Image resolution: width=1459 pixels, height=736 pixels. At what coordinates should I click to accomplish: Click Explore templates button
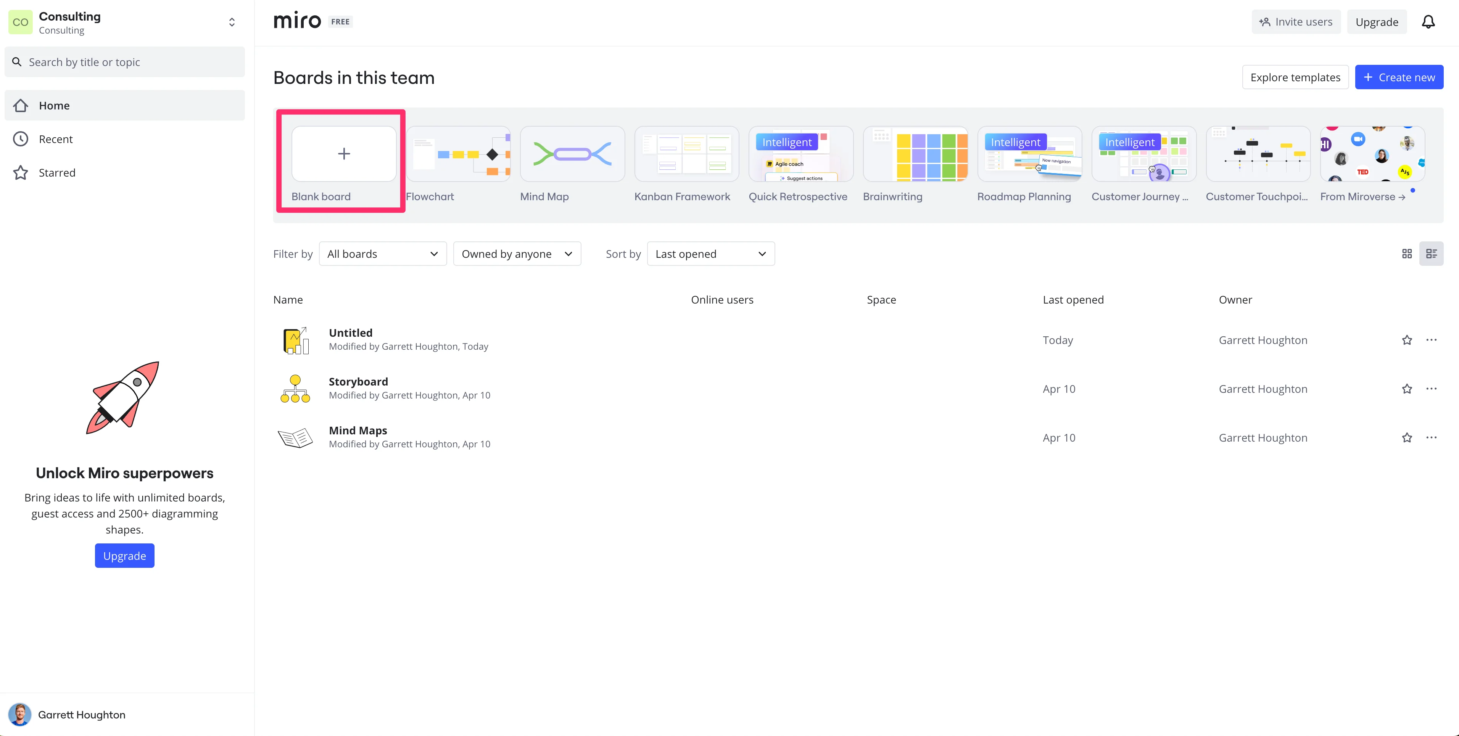1295,77
